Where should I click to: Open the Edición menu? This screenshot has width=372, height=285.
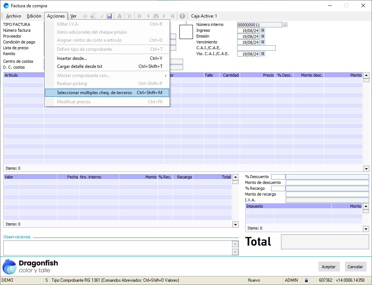click(34, 16)
